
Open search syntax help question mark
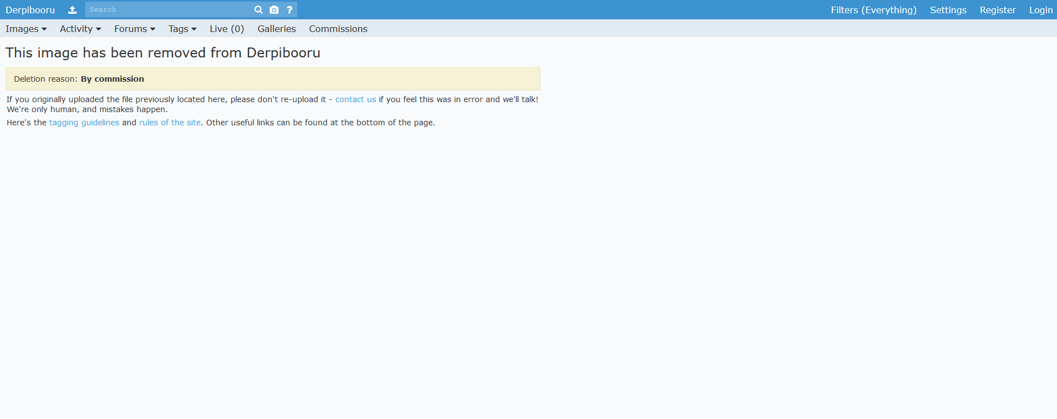(x=290, y=10)
